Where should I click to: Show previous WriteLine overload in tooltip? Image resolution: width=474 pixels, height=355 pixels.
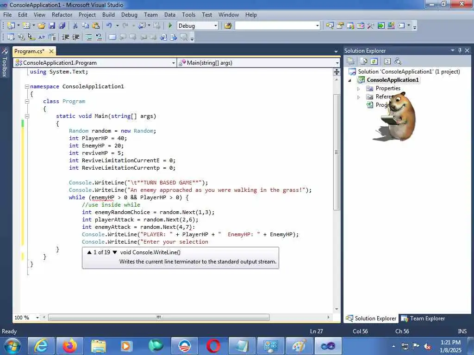point(89,252)
